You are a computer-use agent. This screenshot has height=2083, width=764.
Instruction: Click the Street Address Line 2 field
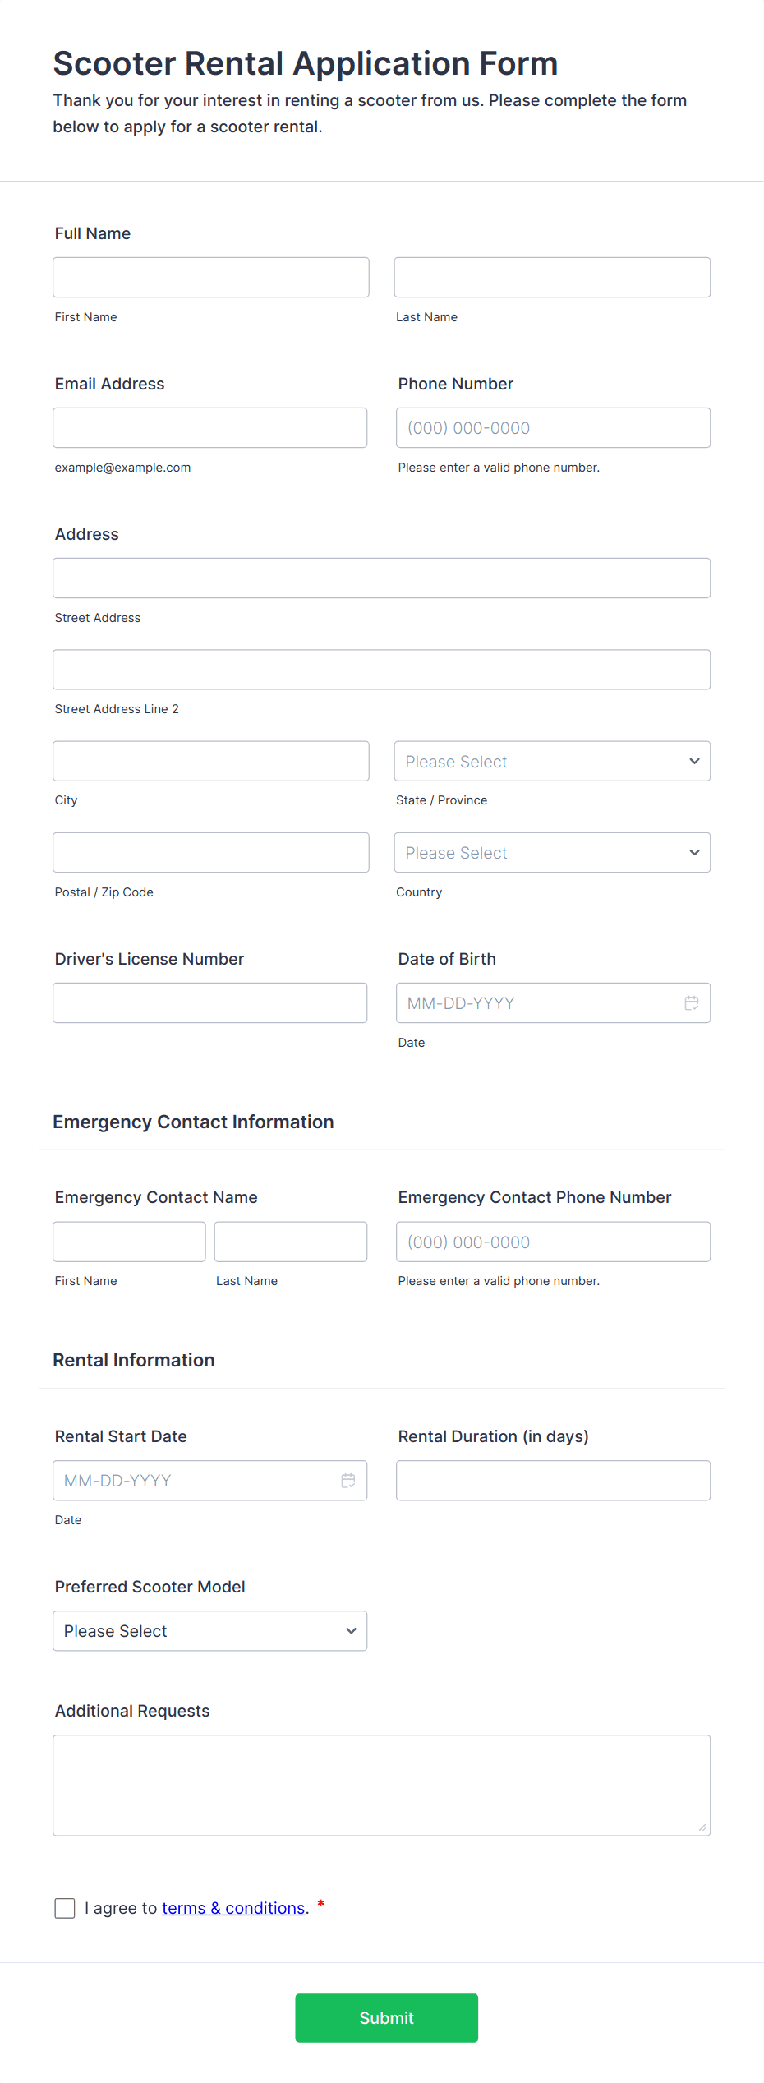(x=381, y=669)
